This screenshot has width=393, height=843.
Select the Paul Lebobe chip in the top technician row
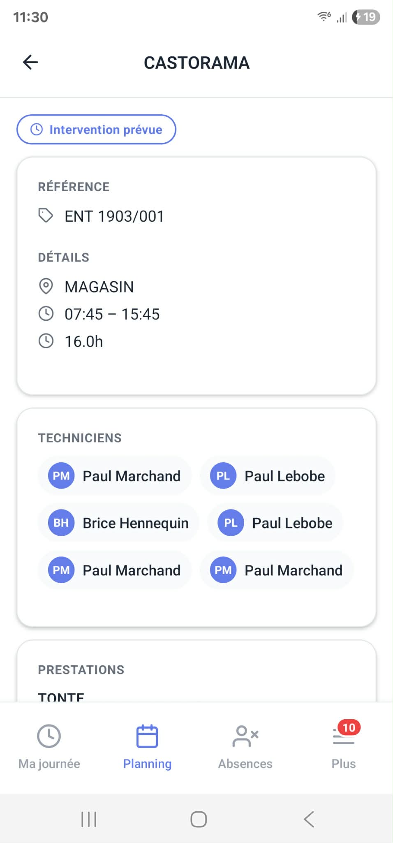pyautogui.click(x=268, y=476)
